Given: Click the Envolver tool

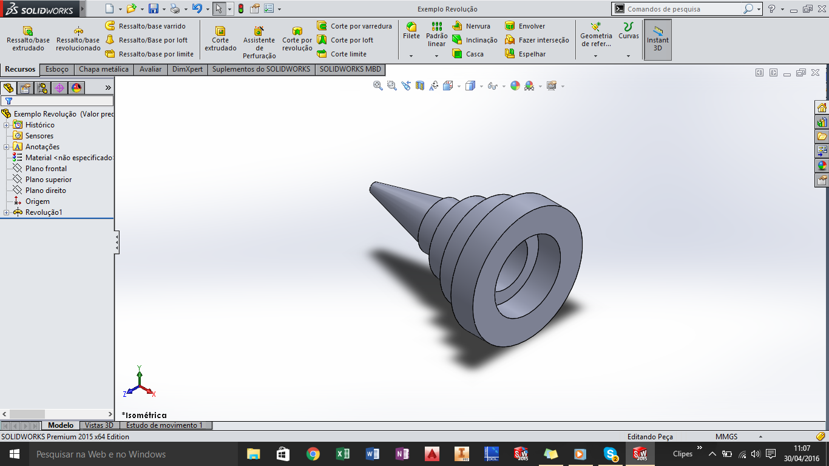Looking at the screenshot, I should click(x=526, y=26).
